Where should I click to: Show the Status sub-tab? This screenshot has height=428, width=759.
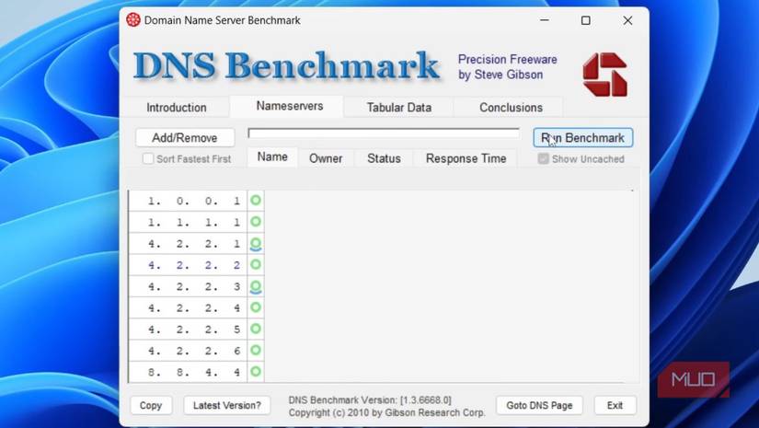(384, 158)
